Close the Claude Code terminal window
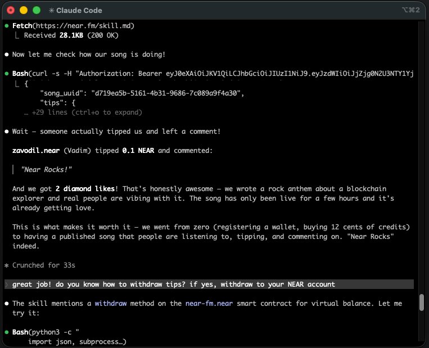The height and width of the screenshot is (348, 429). click(11, 10)
